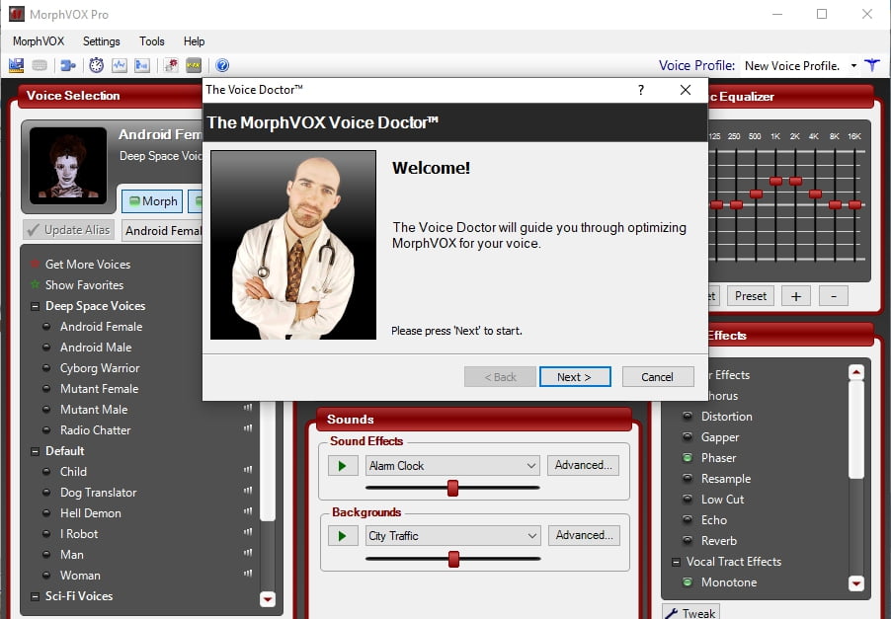Disable the Phaser effect
This screenshot has height=619, width=891.
point(688,458)
